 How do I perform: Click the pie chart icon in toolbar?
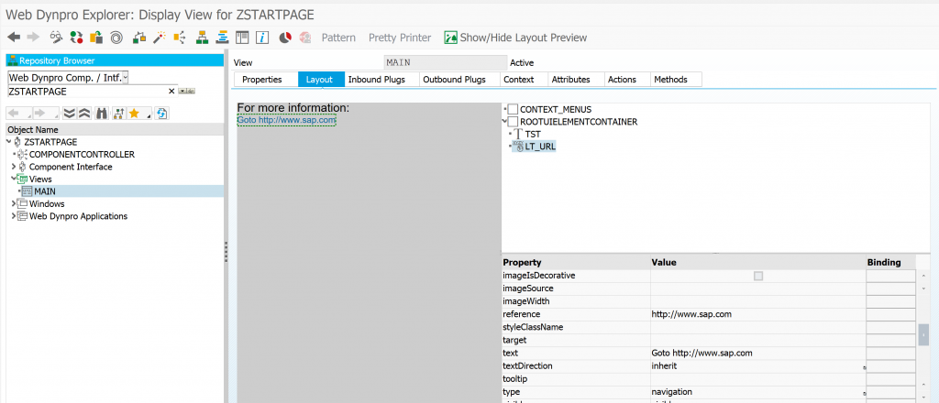(285, 38)
